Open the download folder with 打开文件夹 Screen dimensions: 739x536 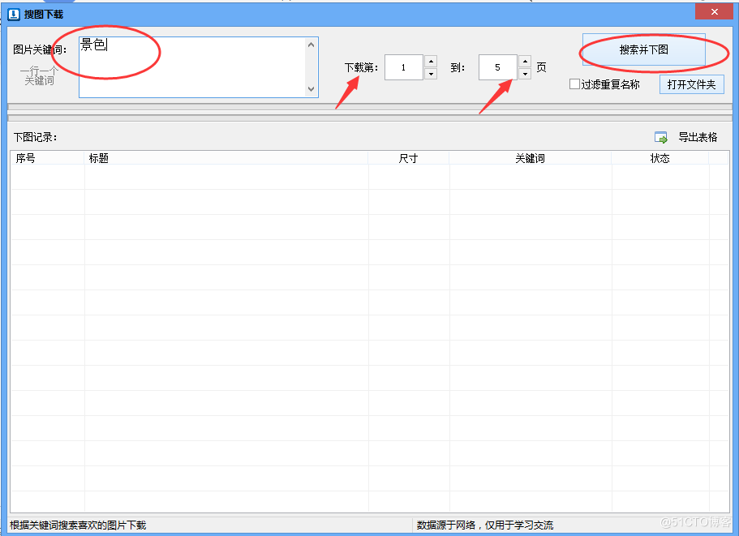click(691, 85)
